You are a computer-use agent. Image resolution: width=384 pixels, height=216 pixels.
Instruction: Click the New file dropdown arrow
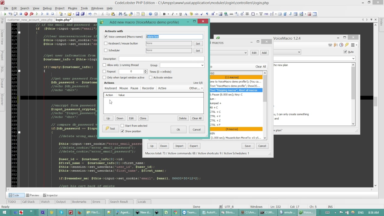tap(65, 14)
